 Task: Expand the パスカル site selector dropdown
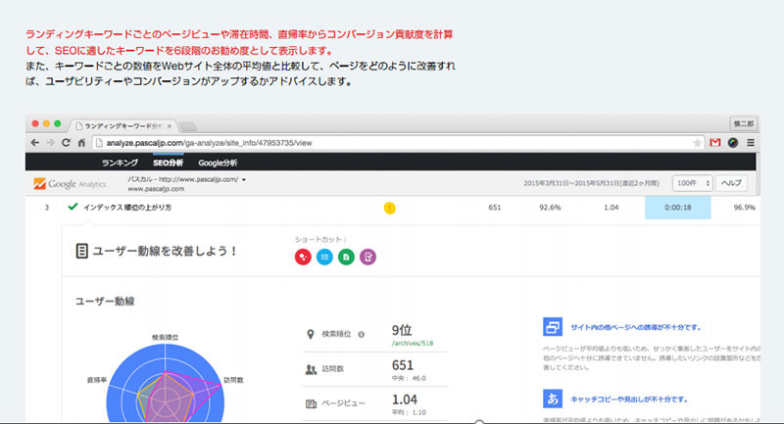243,180
